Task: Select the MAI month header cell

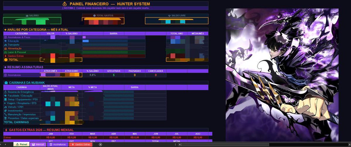Action: (135, 134)
